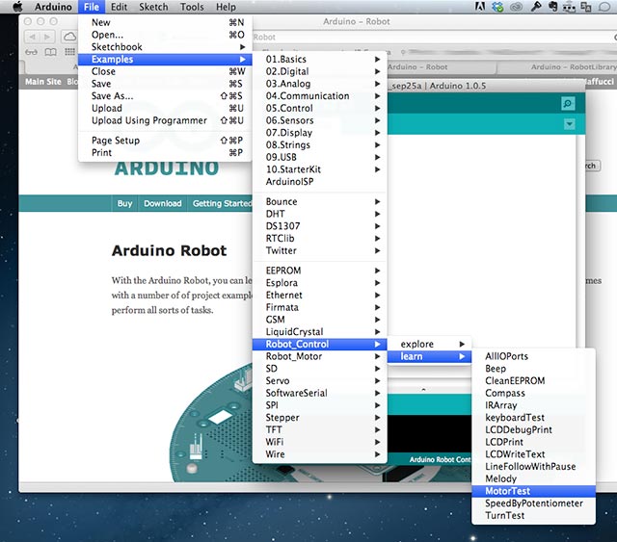This screenshot has height=542, width=617.
Task: Click the Arduino Robot board image
Action: tap(212, 425)
